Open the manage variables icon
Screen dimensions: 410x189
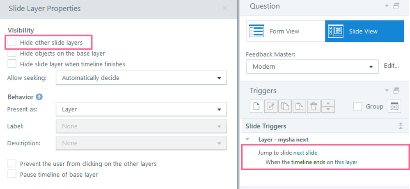click(394, 106)
